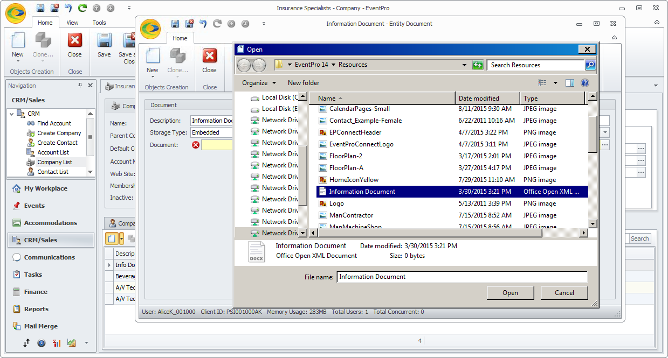Open Finance navigation group
This screenshot has width=668, height=358.
coord(51,292)
